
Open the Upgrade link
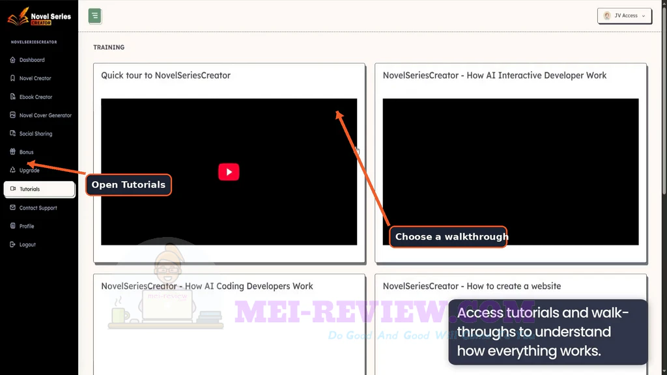click(29, 171)
